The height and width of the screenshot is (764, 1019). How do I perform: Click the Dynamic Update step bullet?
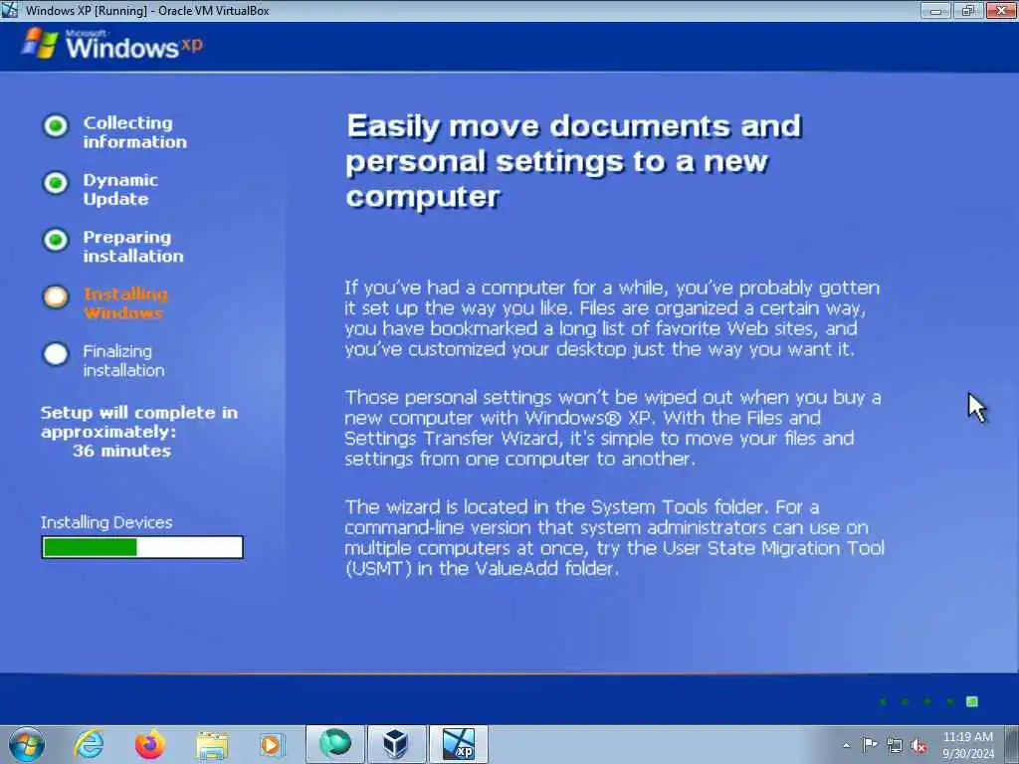pyautogui.click(x=56, y=183)
